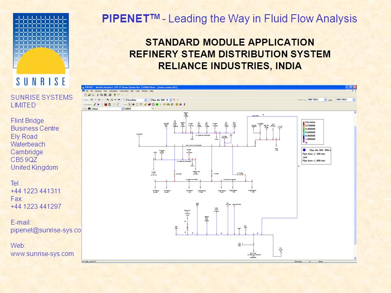Image resolution: width=391 pixels, height=293 pixels.
Task: Select the purple sphere component tool
Action: [x=180, y=105]
